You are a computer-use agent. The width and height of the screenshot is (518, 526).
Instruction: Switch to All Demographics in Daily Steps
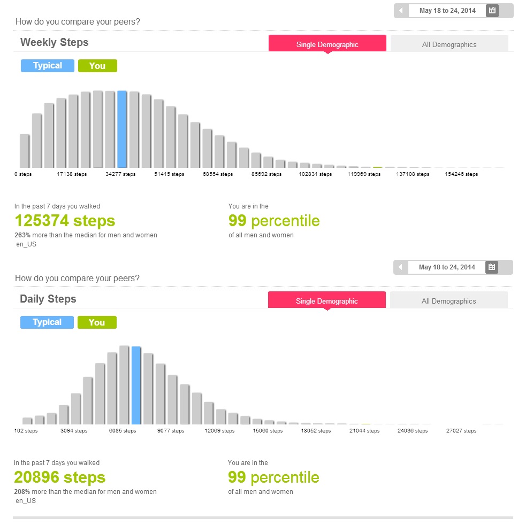[448, 301]
